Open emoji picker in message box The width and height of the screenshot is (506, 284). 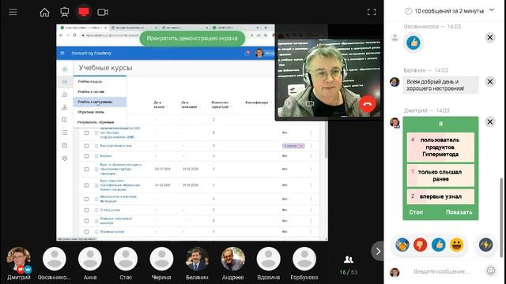click(x=491, y=271)
